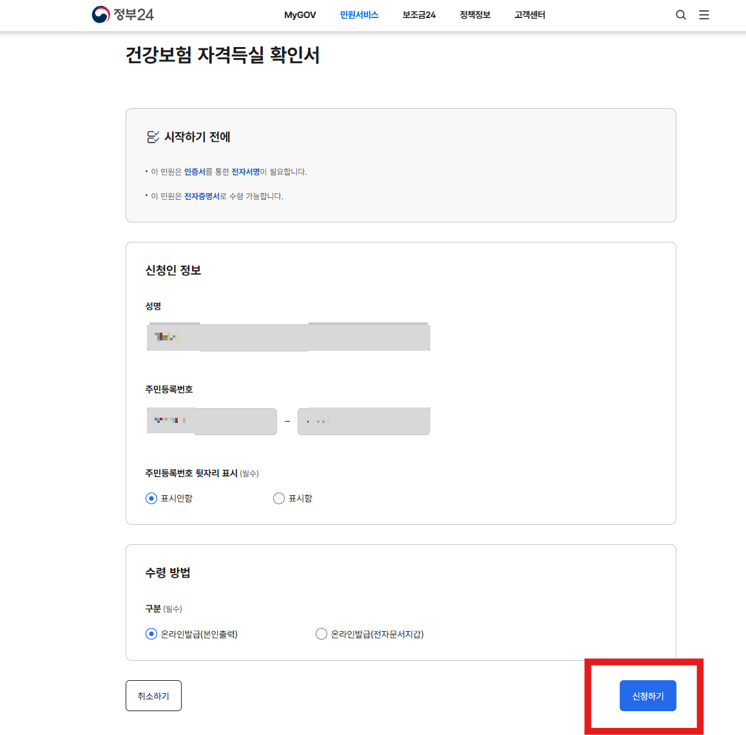Open the 보조금24 menu
Screen dimensions: 746x735
click(418, 15)
